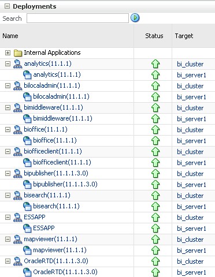Screen dimensions: 215x277
Task: Open bi_cluster target in the analytics row
Action: click(x=190, y=64)
